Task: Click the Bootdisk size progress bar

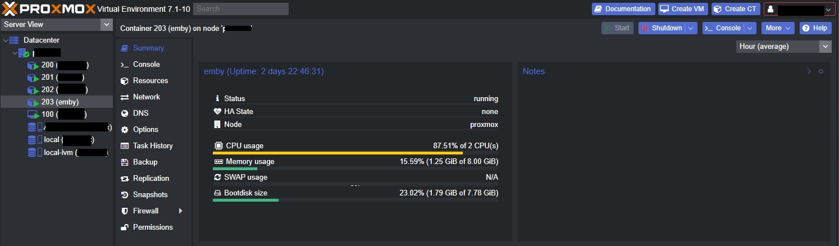Action: (355, 200)
